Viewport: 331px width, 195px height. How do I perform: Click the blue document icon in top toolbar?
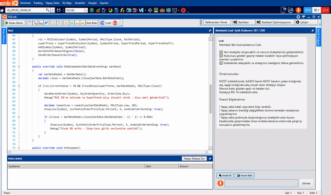point(116,10)
